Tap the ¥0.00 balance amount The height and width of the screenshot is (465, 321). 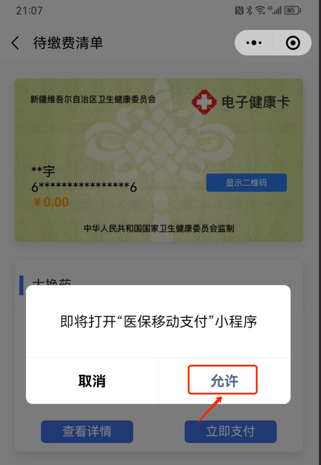[x=51, y=202]
